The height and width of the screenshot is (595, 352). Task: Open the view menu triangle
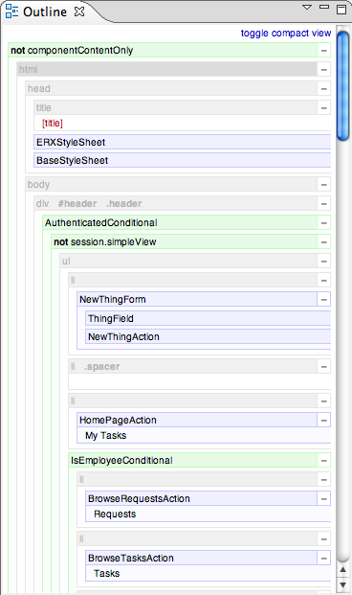coord(307,8)
